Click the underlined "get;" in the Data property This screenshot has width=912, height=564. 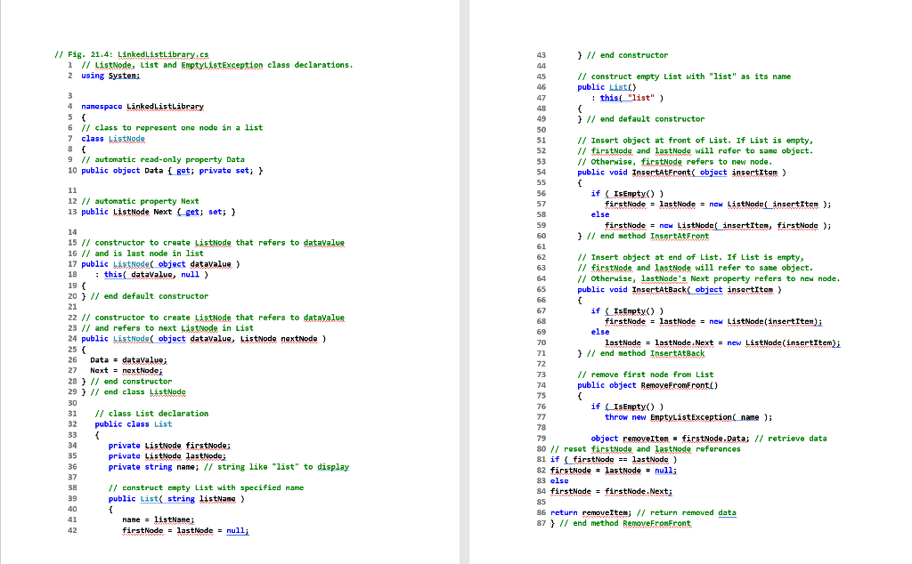point(179,170)
